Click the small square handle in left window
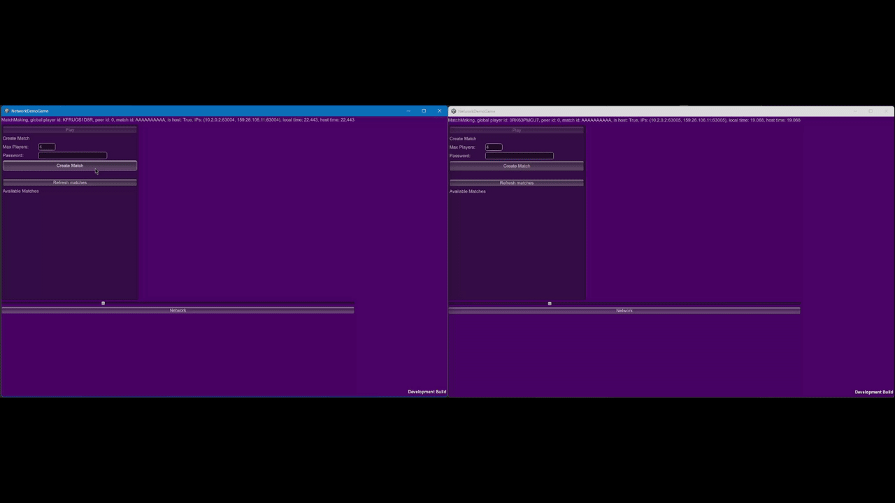This screenshot has width=895, height=503. pyautogui.click(x=103, y=303)
